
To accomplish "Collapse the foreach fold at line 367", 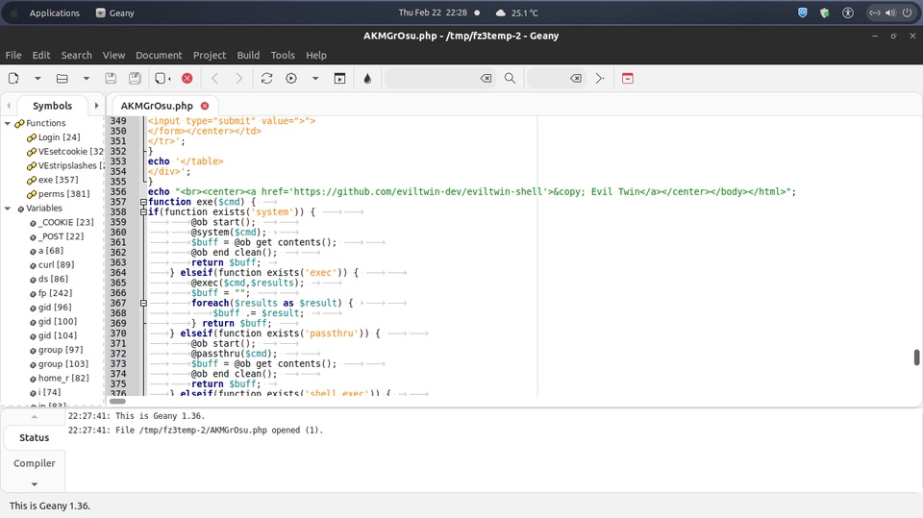I will [x=143, y=303].
